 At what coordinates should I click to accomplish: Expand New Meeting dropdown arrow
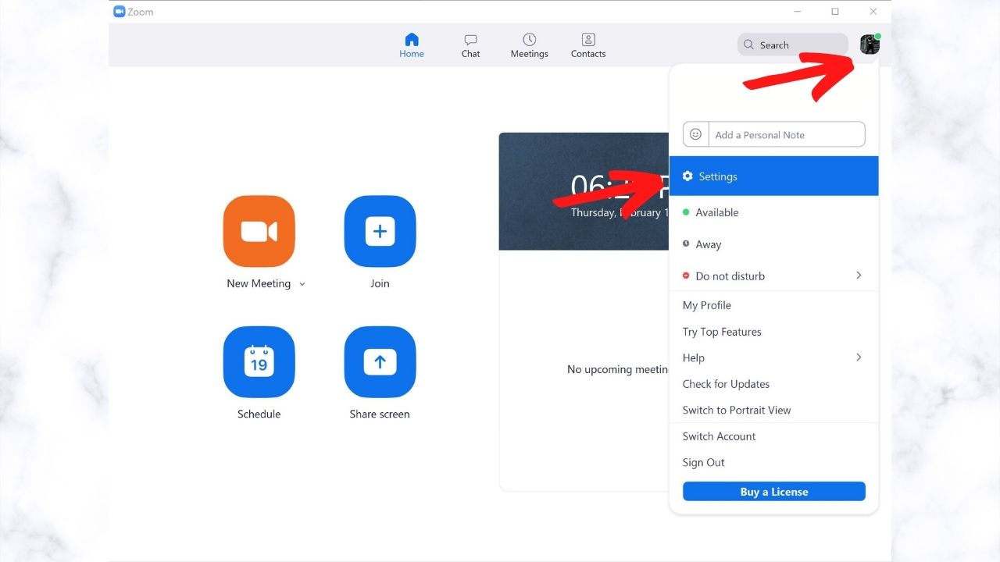click(302, 284)
